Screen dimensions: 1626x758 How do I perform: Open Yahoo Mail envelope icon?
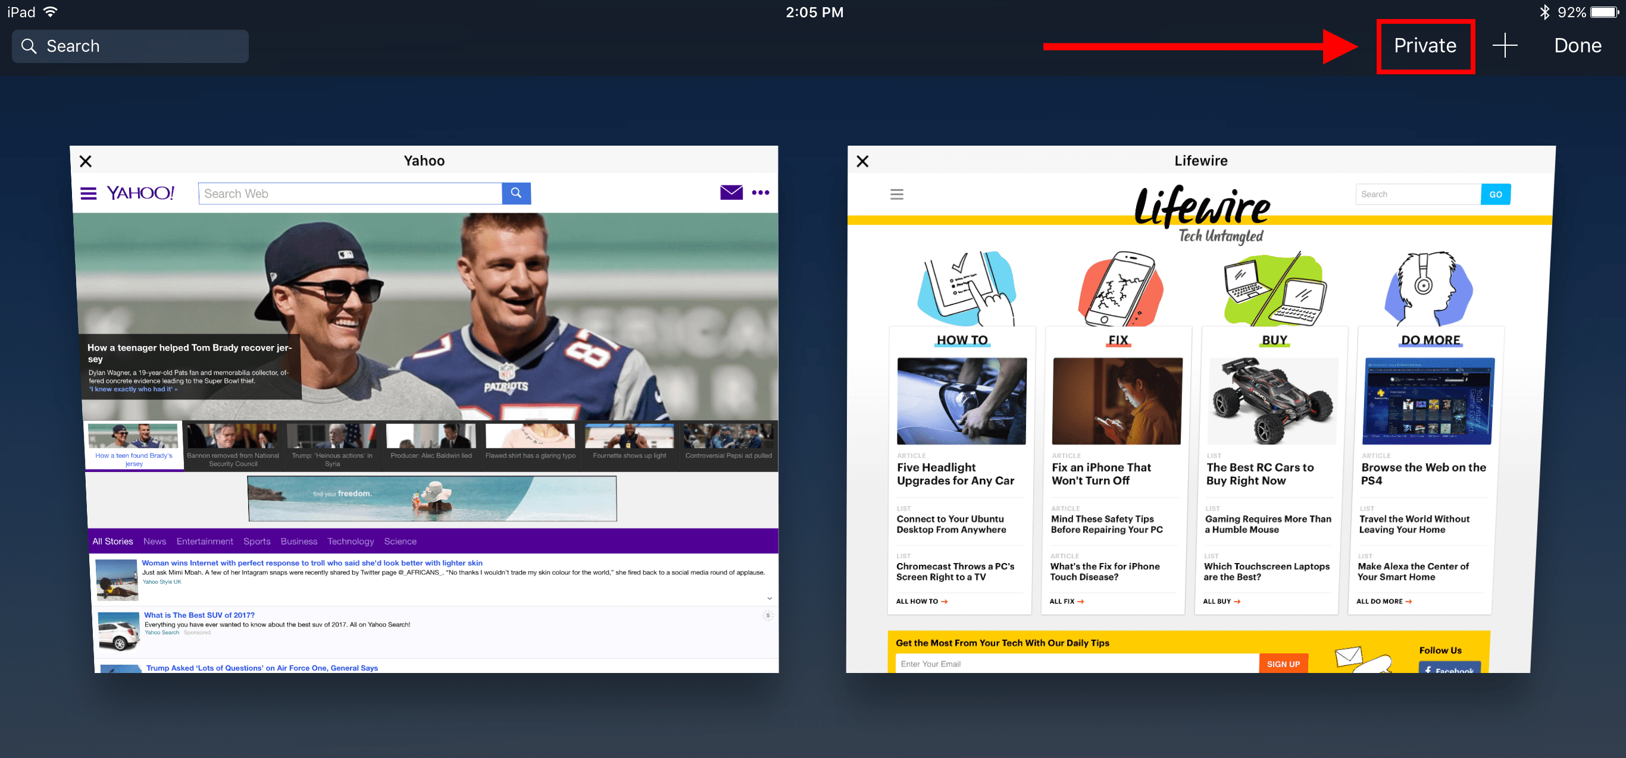point(731,193)
